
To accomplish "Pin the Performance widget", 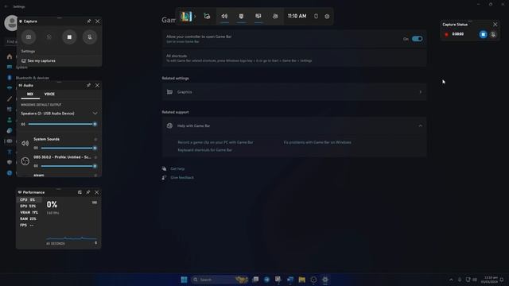I will (x=88, y=192).
